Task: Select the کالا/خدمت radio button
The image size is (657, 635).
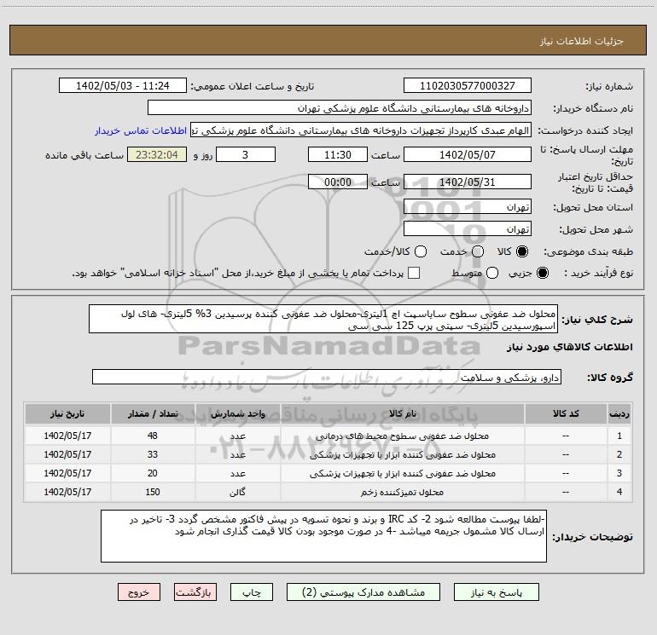Action: coord(421,251)
